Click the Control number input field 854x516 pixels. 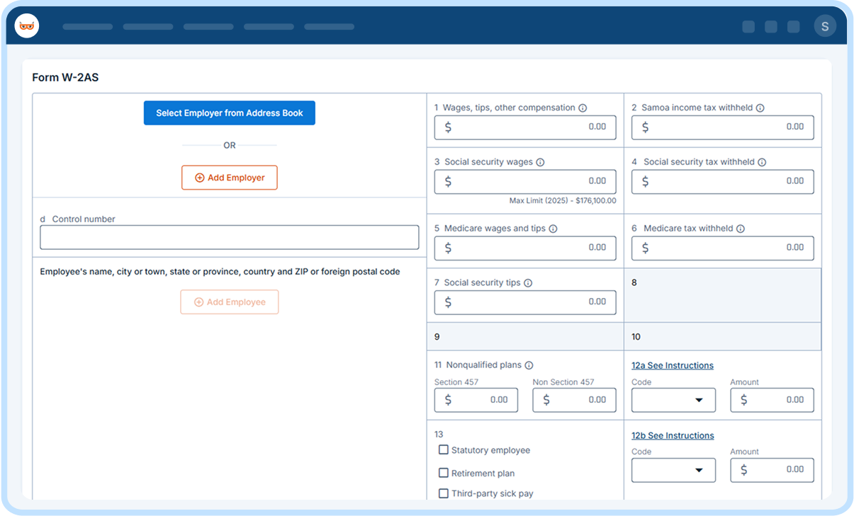(x=230, y=237)
